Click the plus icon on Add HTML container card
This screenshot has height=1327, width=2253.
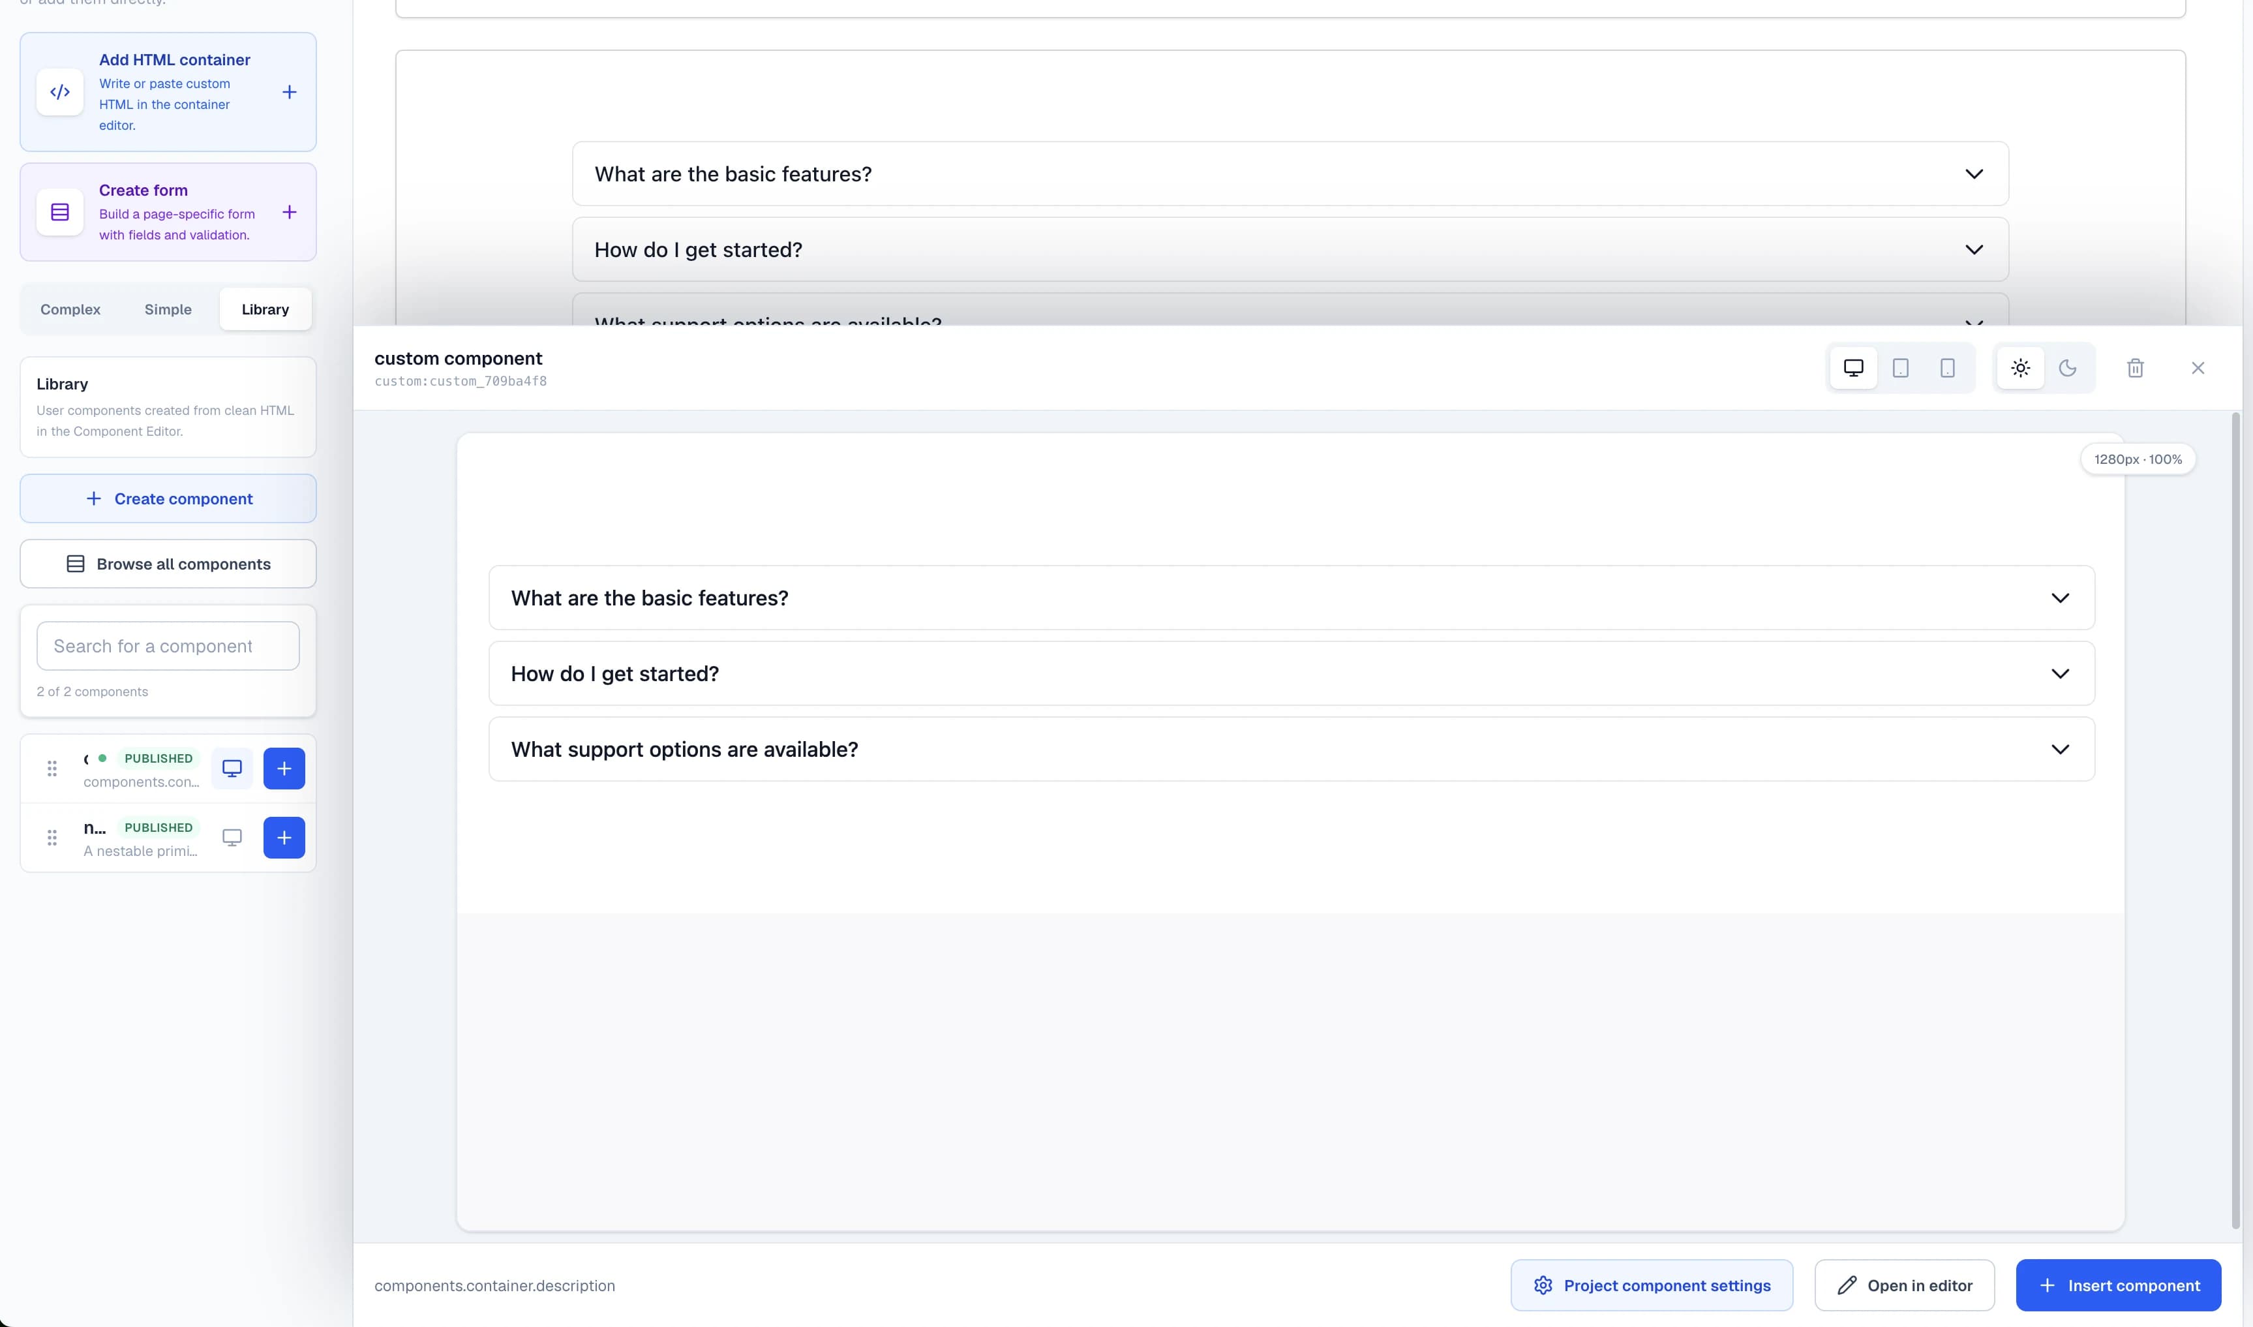click(290, 92)
